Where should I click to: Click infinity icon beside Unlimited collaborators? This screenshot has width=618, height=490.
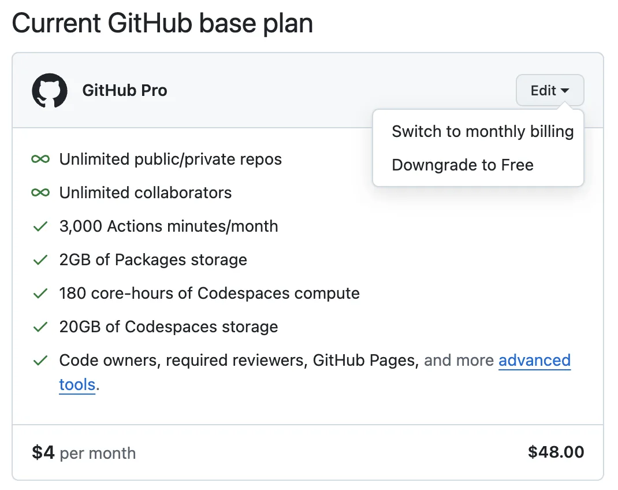tap(40, 193)
